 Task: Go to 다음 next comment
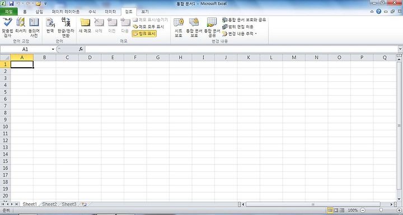[x=125, y=26]
